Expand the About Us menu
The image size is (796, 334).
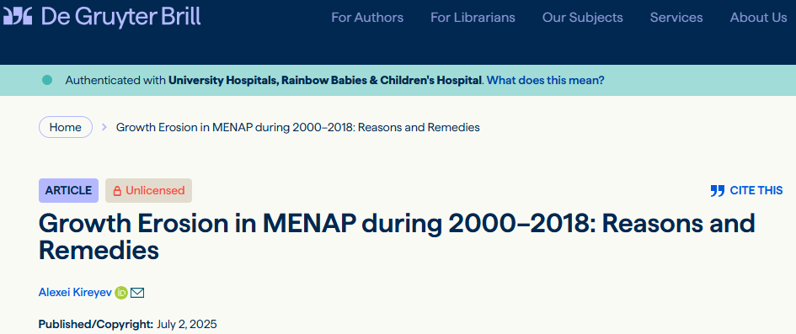tap(758, 17)
